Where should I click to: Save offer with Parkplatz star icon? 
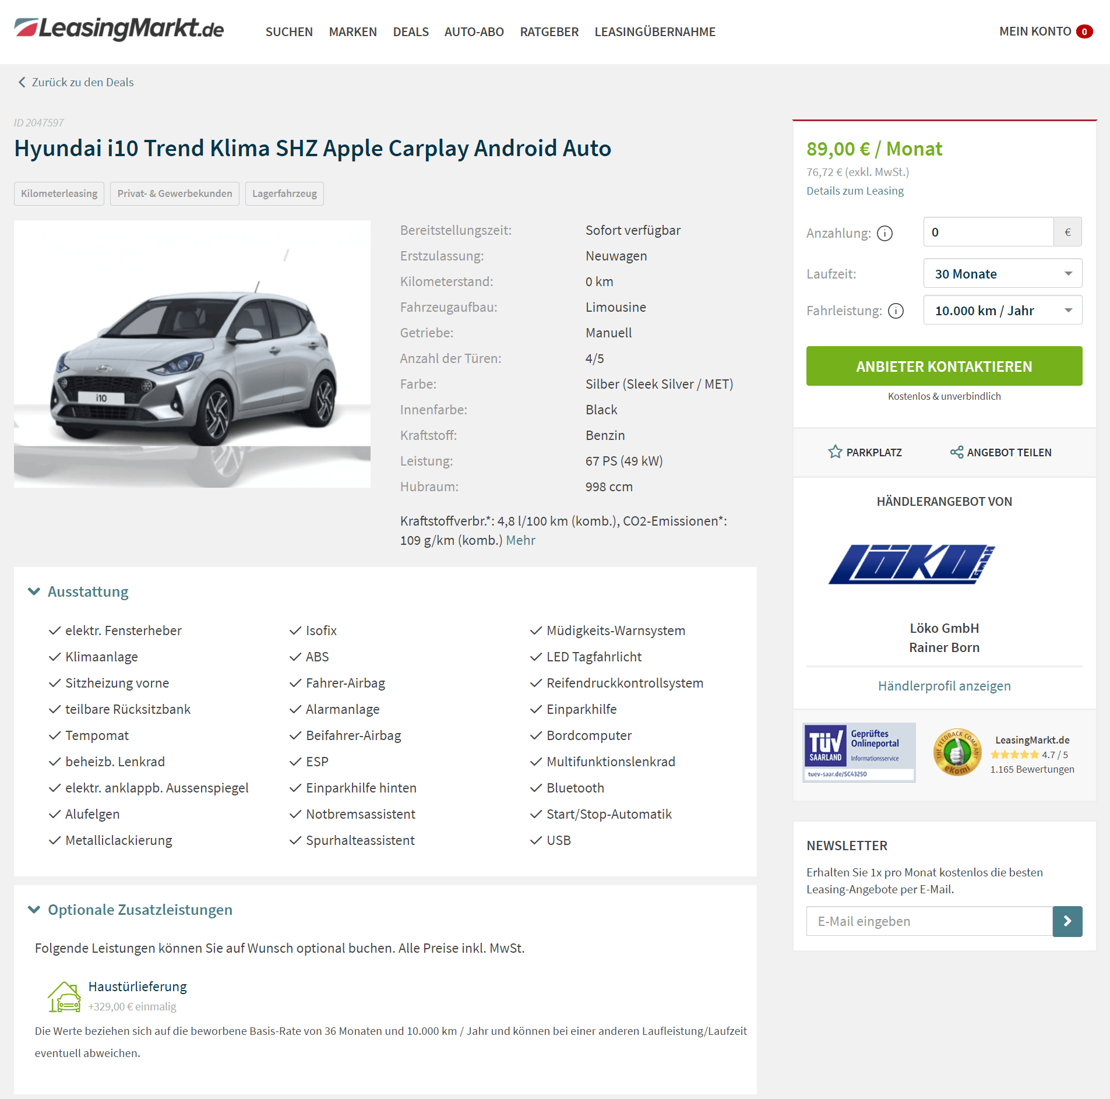(835, 452)
